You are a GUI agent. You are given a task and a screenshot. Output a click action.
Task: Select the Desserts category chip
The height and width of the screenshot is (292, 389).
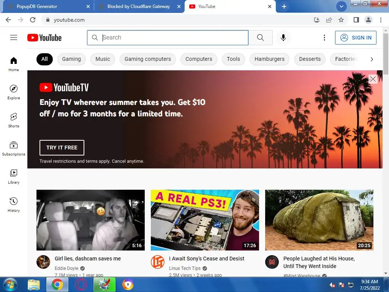point(310,59)
